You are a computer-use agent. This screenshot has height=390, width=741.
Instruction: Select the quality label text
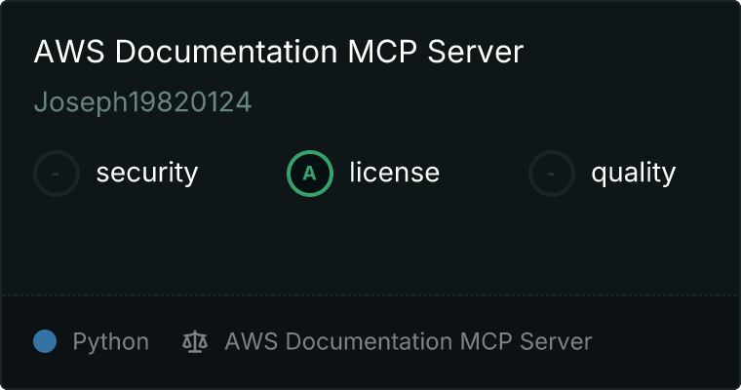click(x=633, y=174)
